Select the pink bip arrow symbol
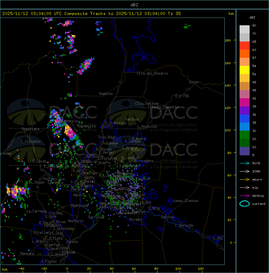Image resolution: width=269 pixels, height=273 pixels. tap(244, 187)
